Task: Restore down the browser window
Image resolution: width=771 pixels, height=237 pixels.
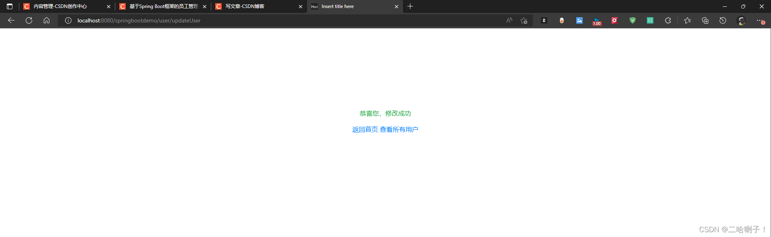Action: point(743,6)
